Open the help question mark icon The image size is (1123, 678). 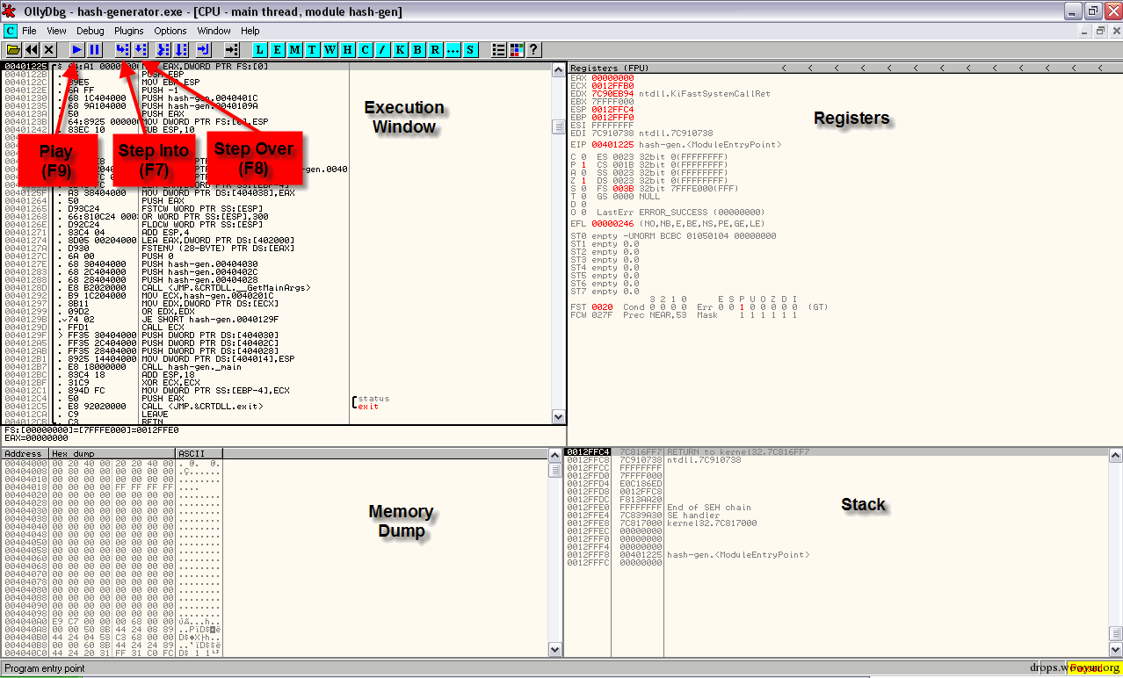pos(533,50)
